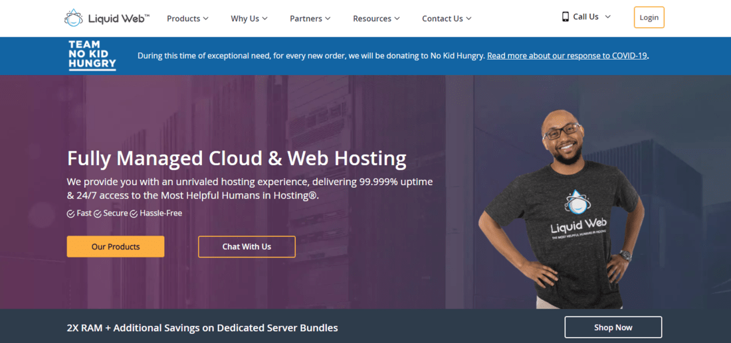The height and width of the screenshot is (343, 731).
Task: Click the checkmark icon next to Fast
Action: pyautogui.click(x=71, y=214)
